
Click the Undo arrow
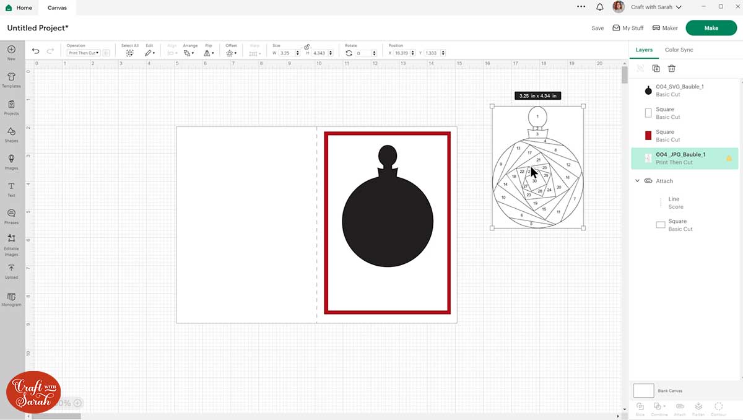point(36,51)
